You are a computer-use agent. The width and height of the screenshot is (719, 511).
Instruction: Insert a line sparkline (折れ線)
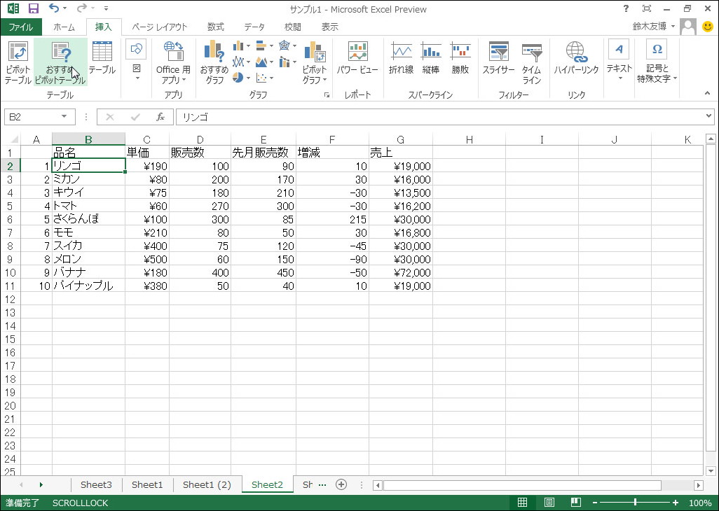click(x=400, y=62)
